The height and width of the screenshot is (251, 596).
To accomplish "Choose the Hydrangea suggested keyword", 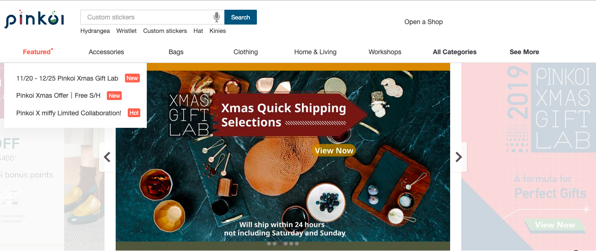I will [95, 31].
